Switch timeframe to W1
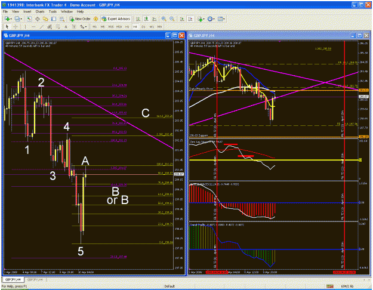 tap(152, 27)
